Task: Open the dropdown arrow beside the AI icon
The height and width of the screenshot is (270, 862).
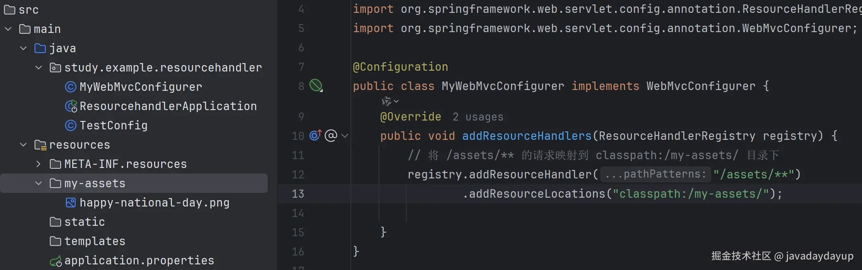Action: point(396,101)
